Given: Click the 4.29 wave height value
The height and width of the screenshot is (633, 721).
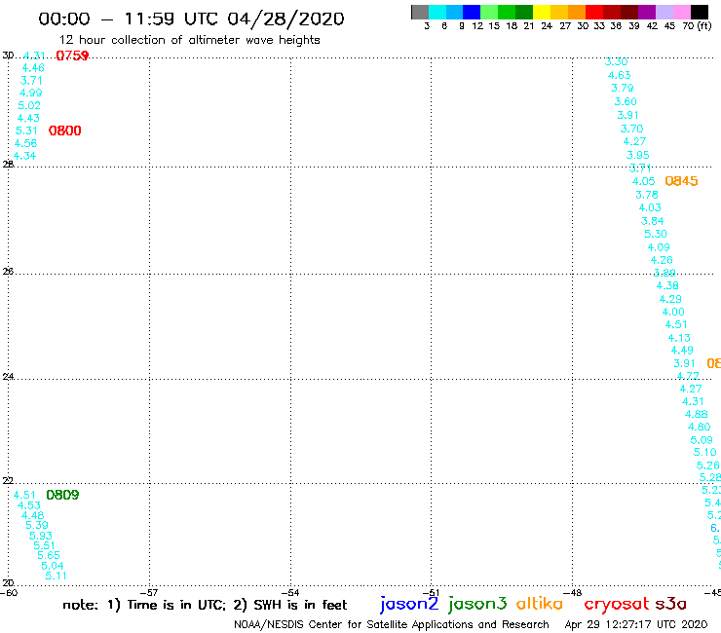Looking at the screenshot, I should [671, 299].
